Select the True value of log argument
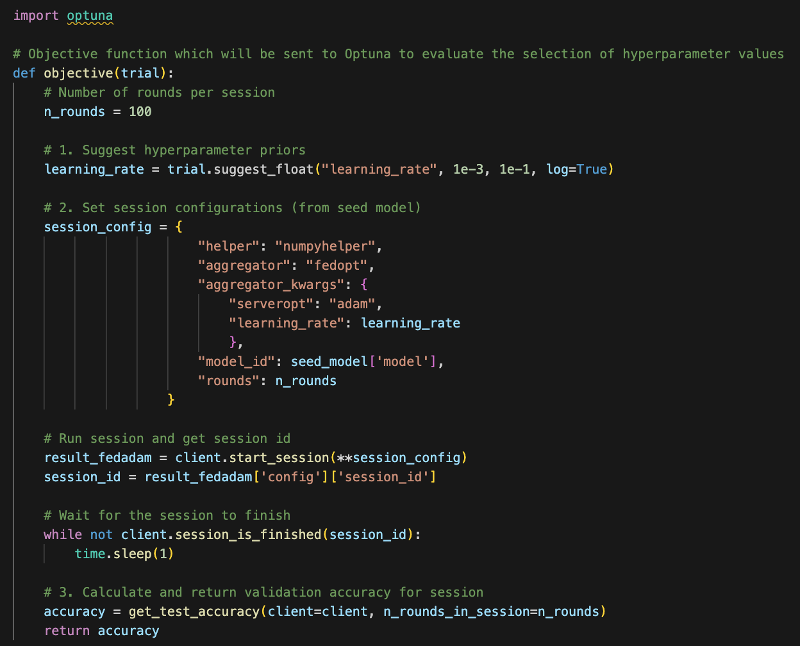The image size is (800, 646). (x=592, y=169)
